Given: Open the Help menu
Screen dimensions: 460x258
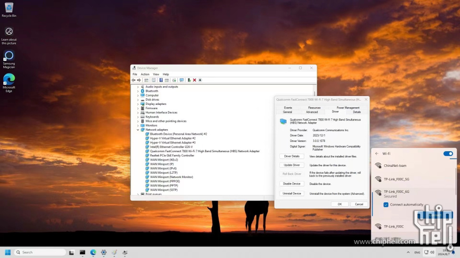Looking at the screenshot, I should (x=166, y=74).
